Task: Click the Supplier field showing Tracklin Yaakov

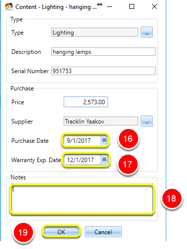Action: click(101, 121)
